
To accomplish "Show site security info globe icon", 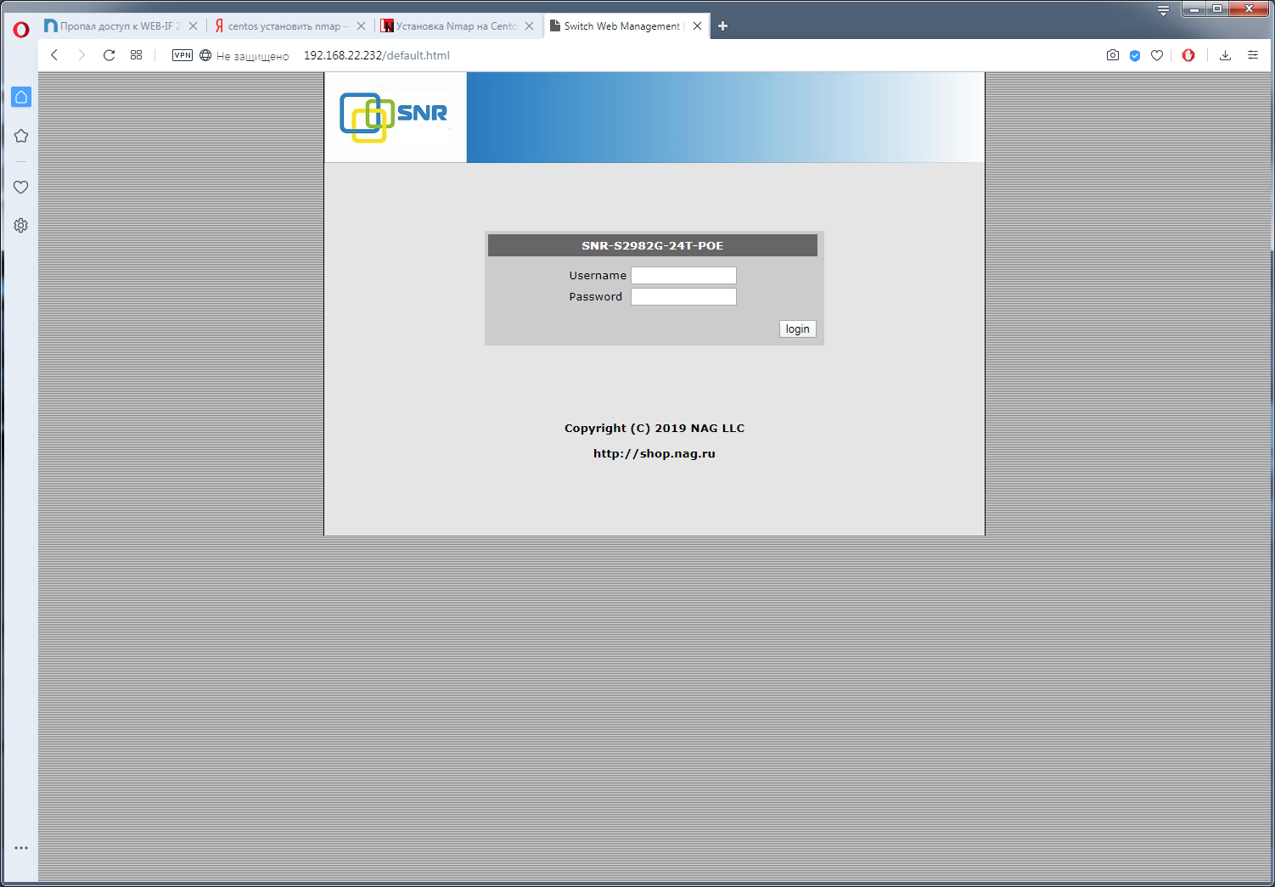I will pyautogui.click(x=205, y=55).
